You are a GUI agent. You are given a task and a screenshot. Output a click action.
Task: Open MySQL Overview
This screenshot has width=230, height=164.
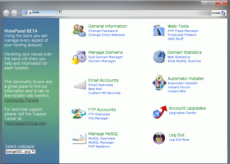[x=102, y=138]
